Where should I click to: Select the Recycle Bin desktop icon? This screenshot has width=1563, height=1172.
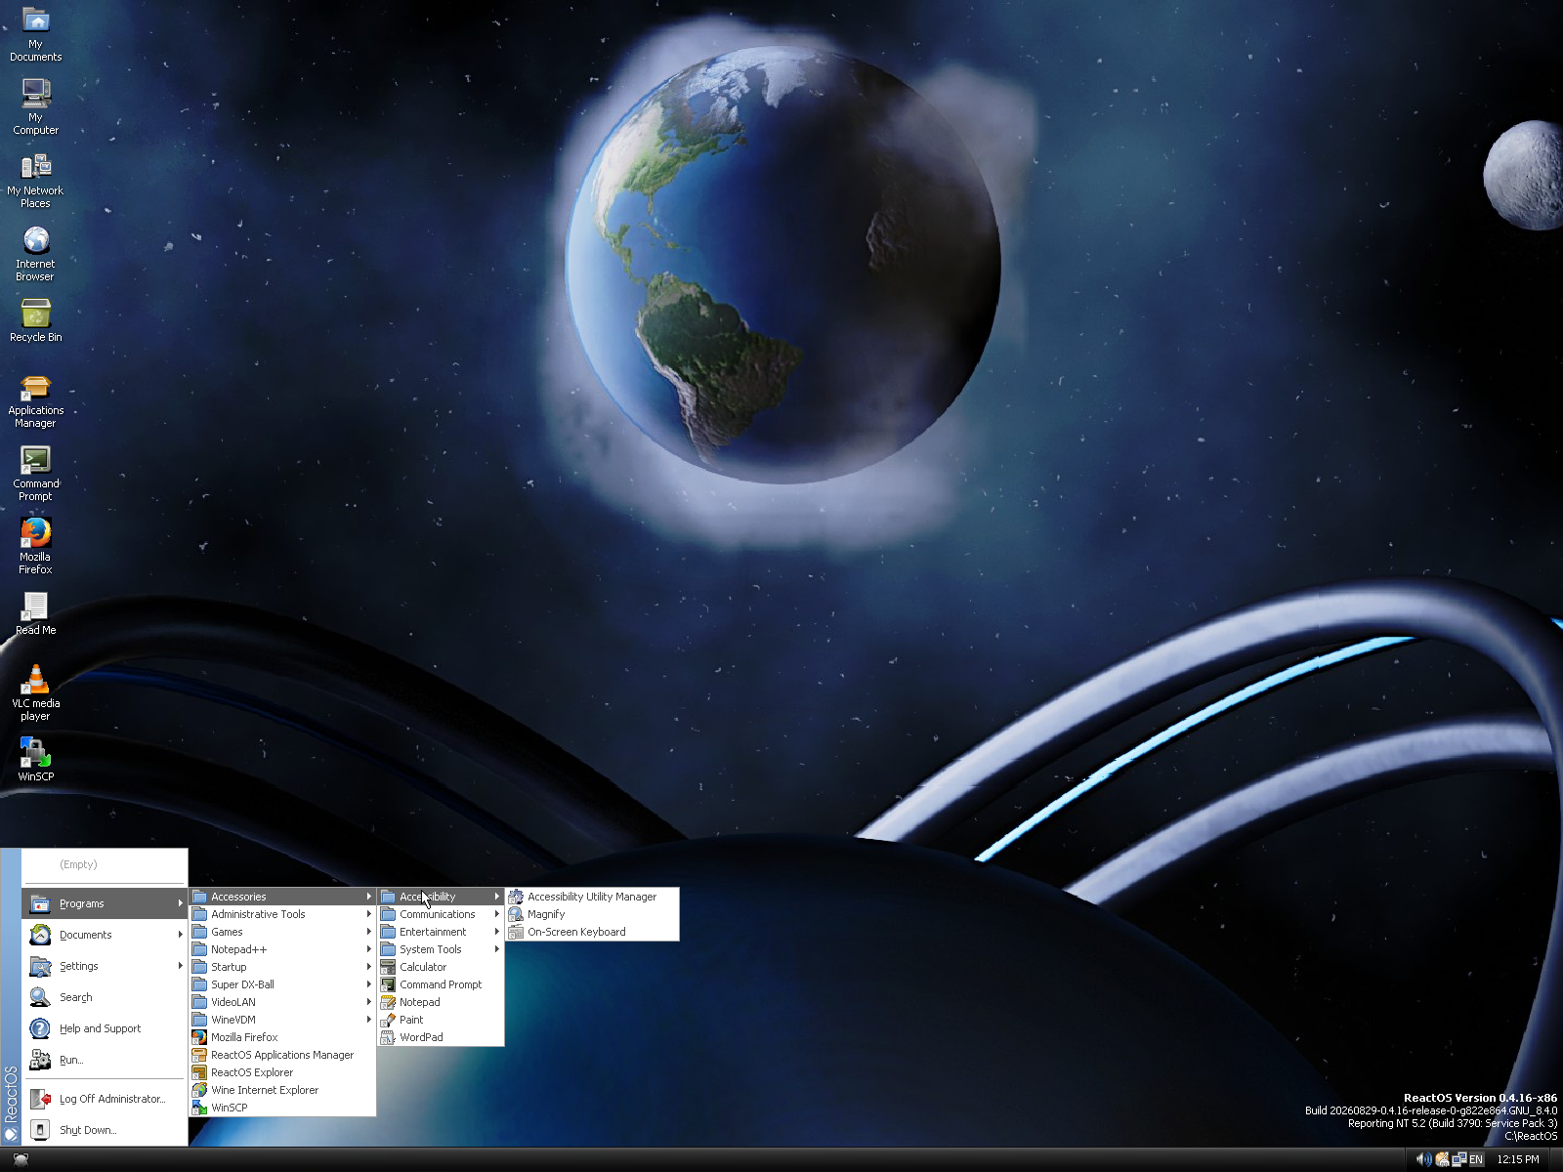point(35,322)
